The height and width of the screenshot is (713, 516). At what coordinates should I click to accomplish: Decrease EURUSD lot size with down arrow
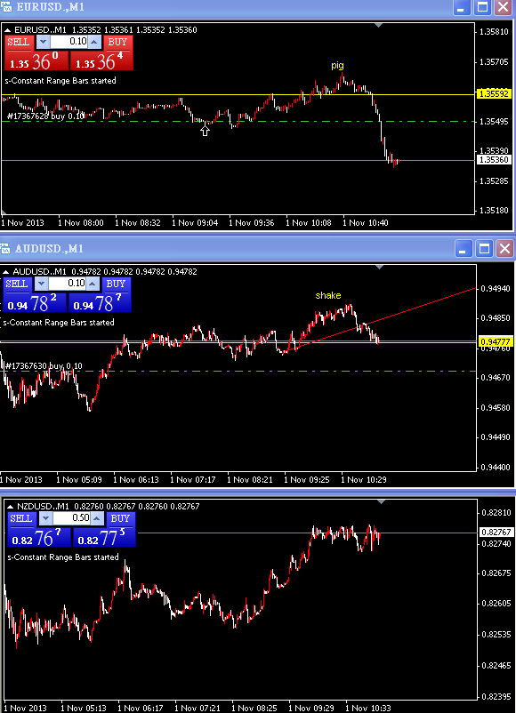tap(43, 43)
